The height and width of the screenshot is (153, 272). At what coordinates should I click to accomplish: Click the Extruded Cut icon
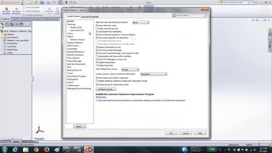click(x=49, y=9)
